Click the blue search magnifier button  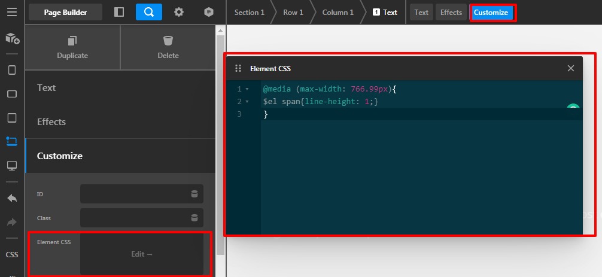coord(149,12)
